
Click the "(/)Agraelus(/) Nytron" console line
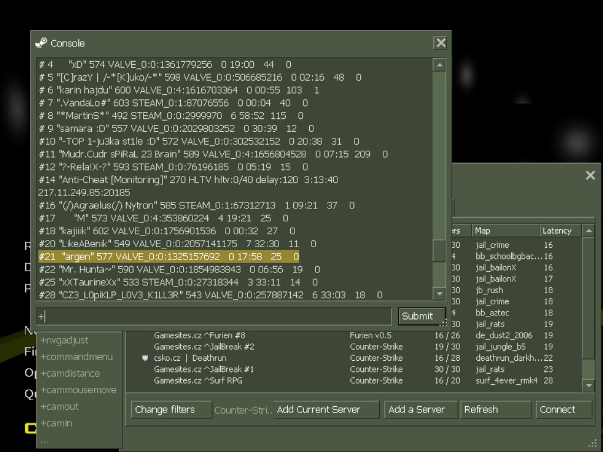pyautogui.click(x=197, y=205)
